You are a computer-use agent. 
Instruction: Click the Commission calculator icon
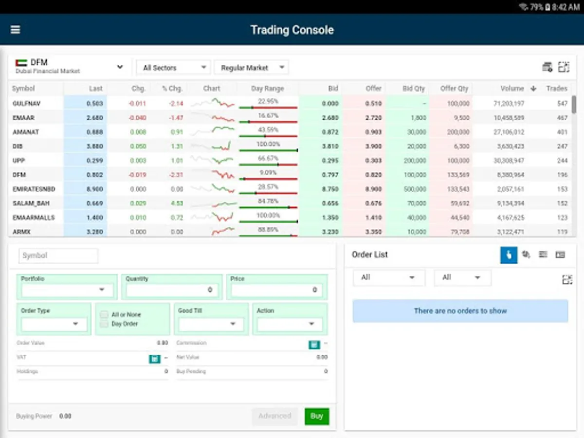coord(314,345)
